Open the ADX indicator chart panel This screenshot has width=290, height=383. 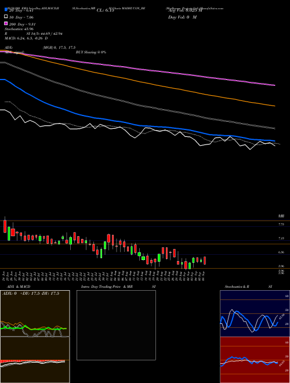[35, 313]
